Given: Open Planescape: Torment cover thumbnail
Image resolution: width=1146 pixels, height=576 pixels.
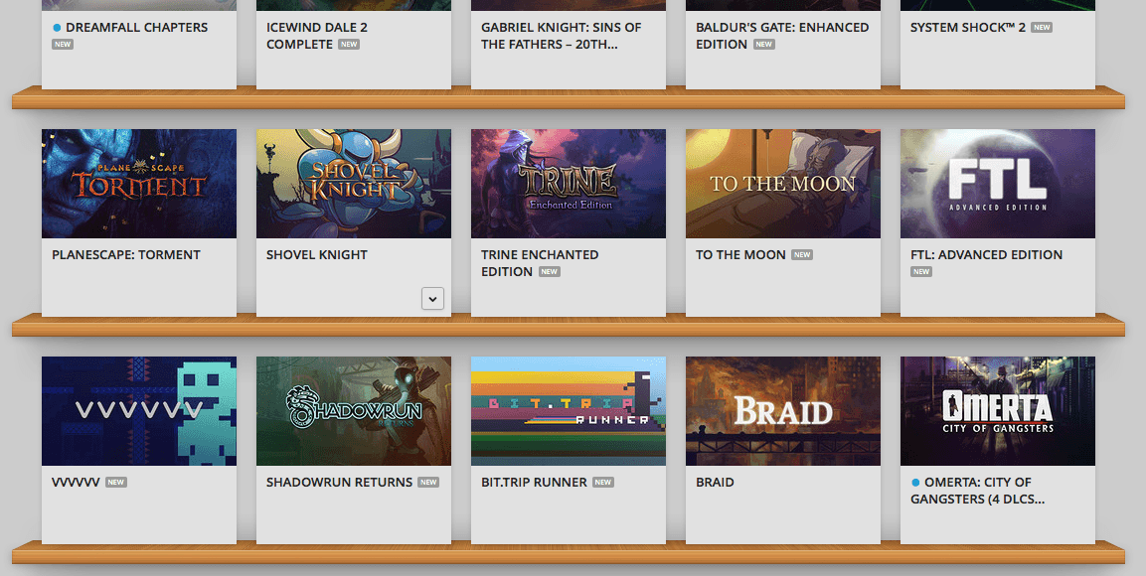Looking at the screenshot, I should coord(139,184).
